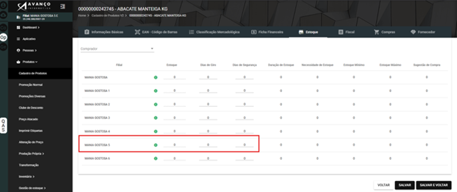Click the EAN barcode scanner icon

coord(137,32)
